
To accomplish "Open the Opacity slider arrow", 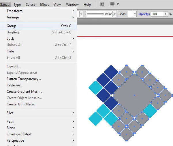I will click(x=166, y=14).
